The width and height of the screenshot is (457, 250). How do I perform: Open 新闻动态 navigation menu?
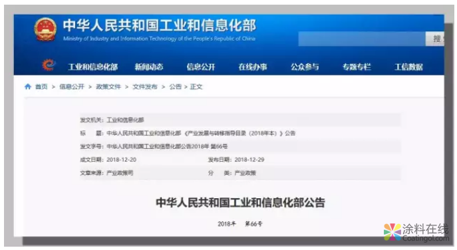pos(149,67)
